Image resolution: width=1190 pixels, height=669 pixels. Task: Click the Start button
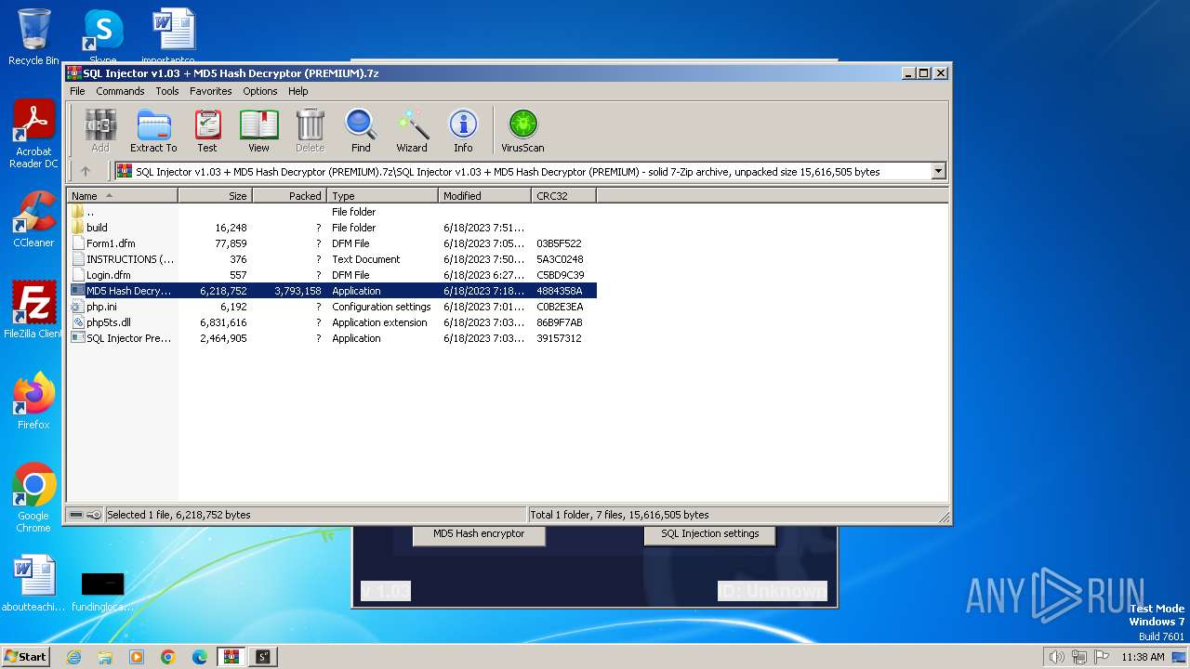(26, 656)
